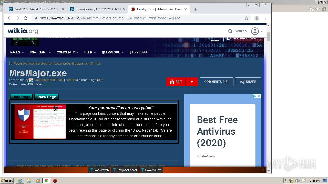Click the red stop-sign taskbar icon

55,181
